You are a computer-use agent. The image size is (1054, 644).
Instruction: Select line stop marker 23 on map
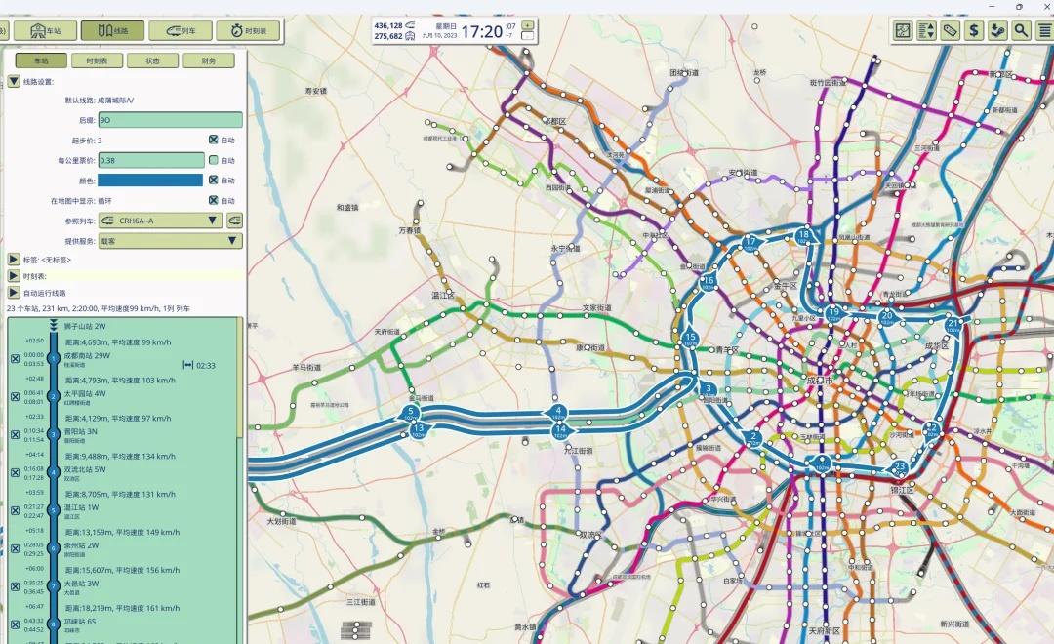[900, 467]
